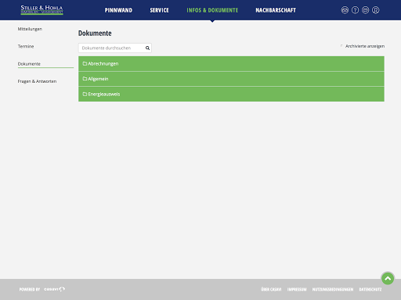
Task: Open Fragen & Antworten in sidebar
Action: tap(37, 81)
